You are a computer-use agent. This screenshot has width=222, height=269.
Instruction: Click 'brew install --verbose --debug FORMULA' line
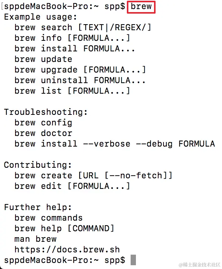tap(115, 144)
